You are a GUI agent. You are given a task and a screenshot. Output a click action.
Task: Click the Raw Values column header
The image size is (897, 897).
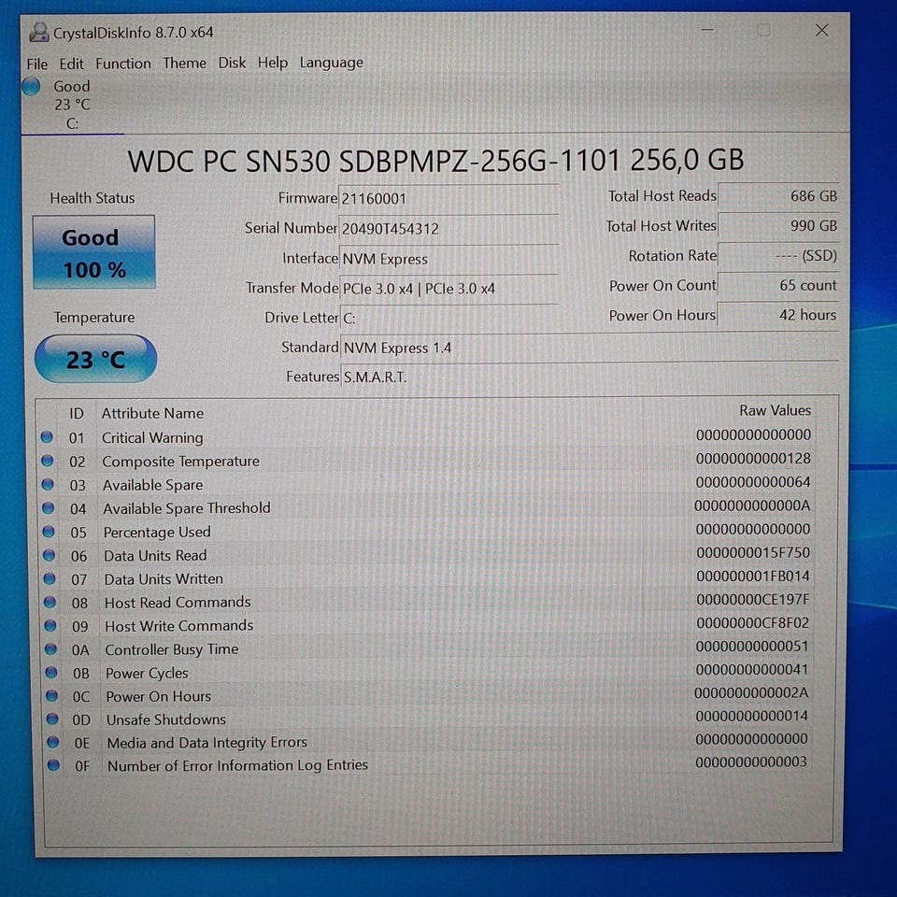tap(776, 410)
